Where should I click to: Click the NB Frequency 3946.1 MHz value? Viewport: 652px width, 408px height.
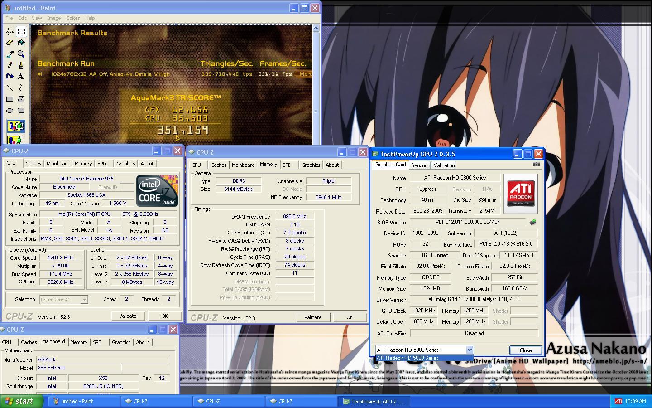(x=328, y=197)
